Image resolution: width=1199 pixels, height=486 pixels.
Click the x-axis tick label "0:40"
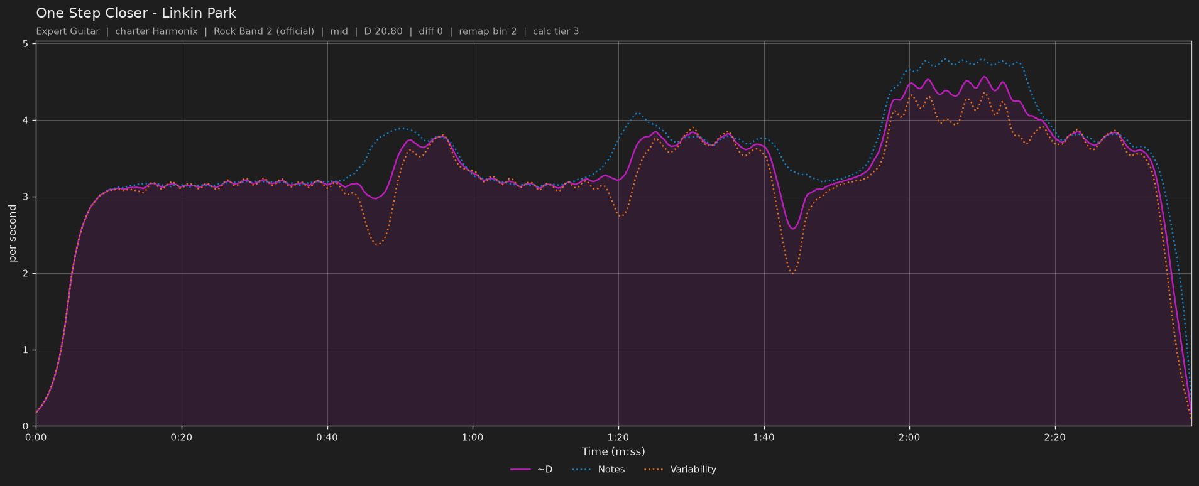pos(327,437)
